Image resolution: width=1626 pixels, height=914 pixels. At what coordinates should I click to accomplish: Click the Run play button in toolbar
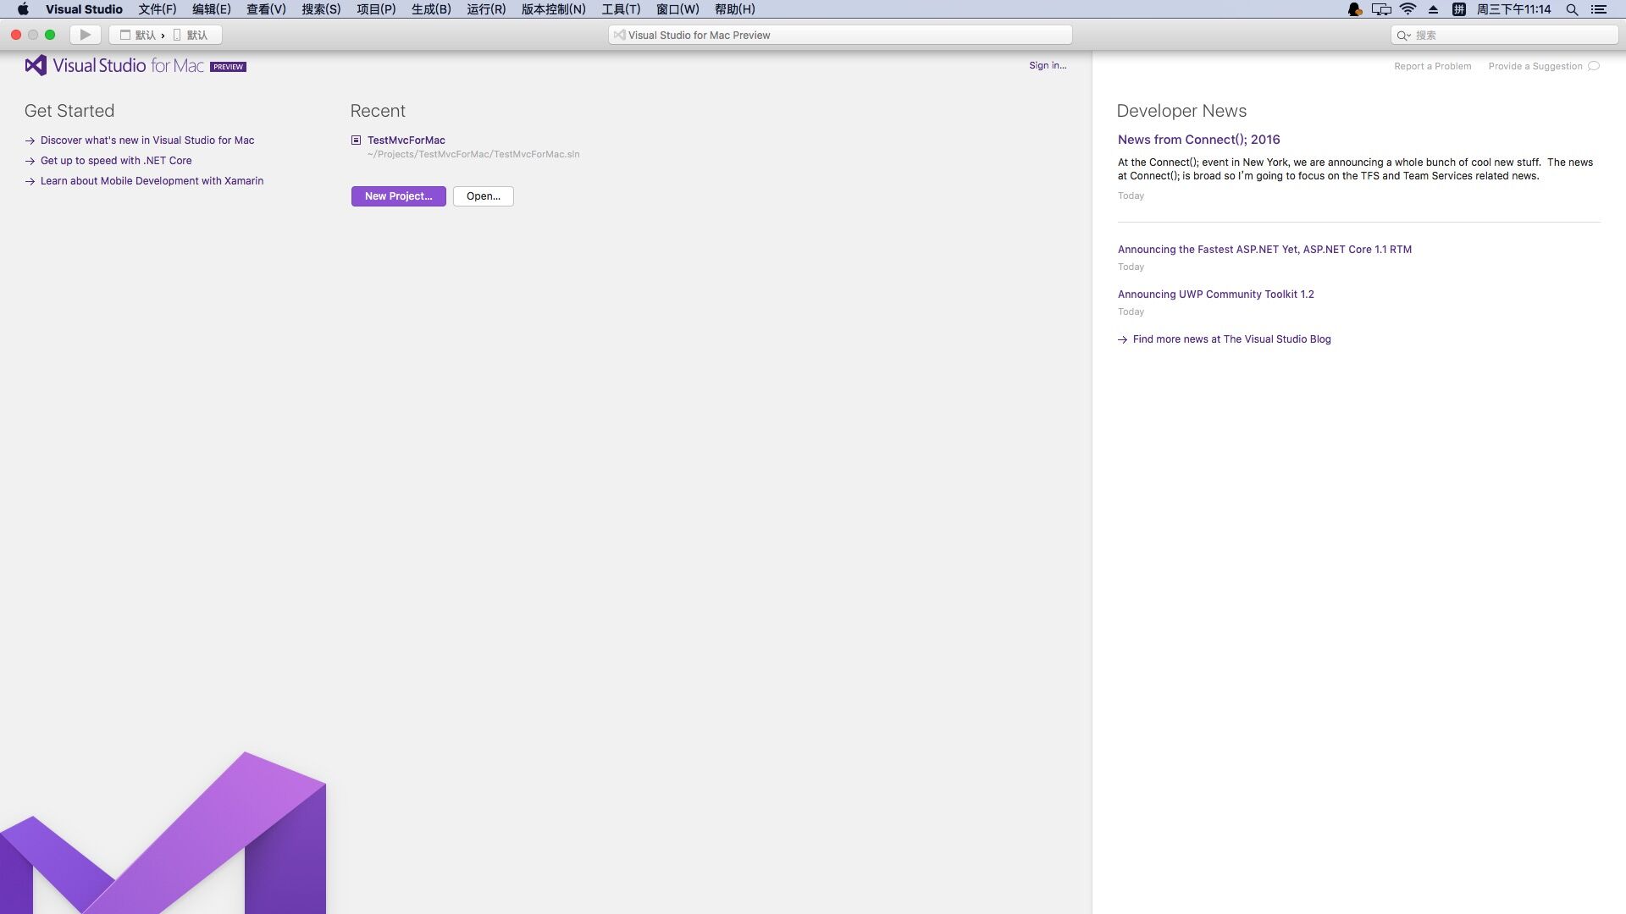click(85, 35)
